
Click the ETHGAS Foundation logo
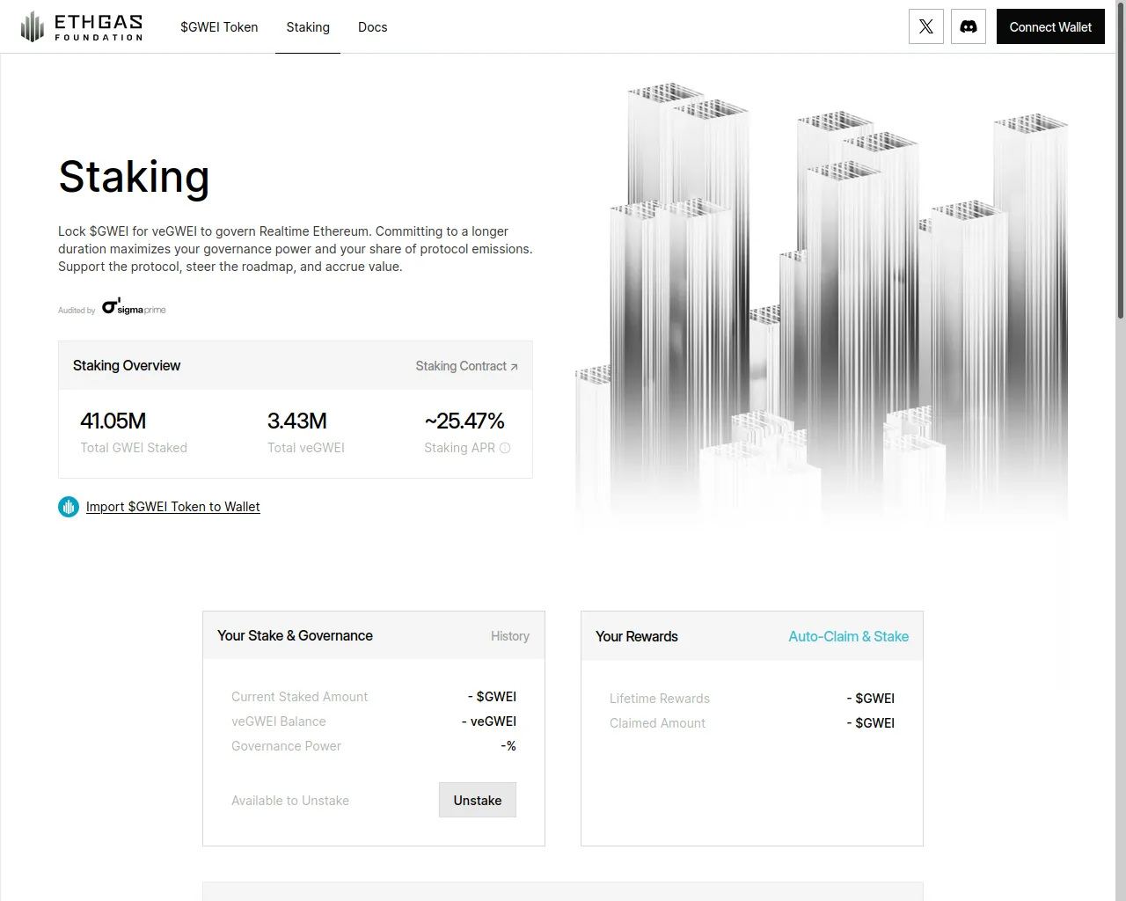pyautogui.click(x=82, y=26)
